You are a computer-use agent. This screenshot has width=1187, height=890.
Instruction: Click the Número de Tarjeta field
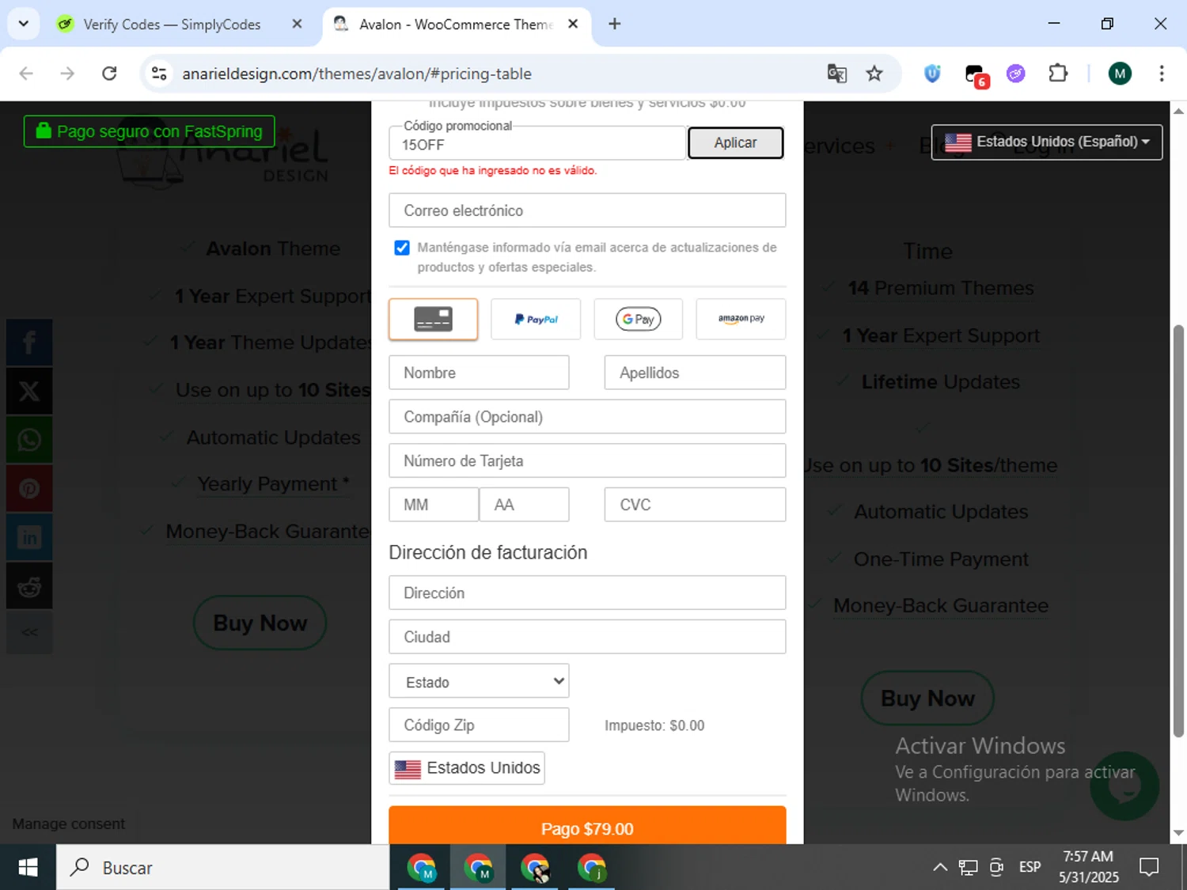pyautogui.click(x=587, y=460)
